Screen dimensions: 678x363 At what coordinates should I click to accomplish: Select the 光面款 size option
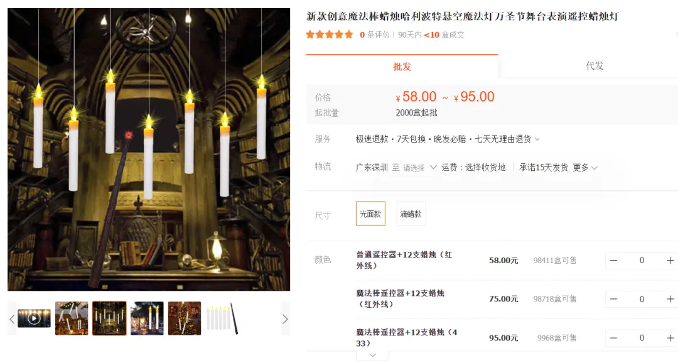tap(370, 214)
